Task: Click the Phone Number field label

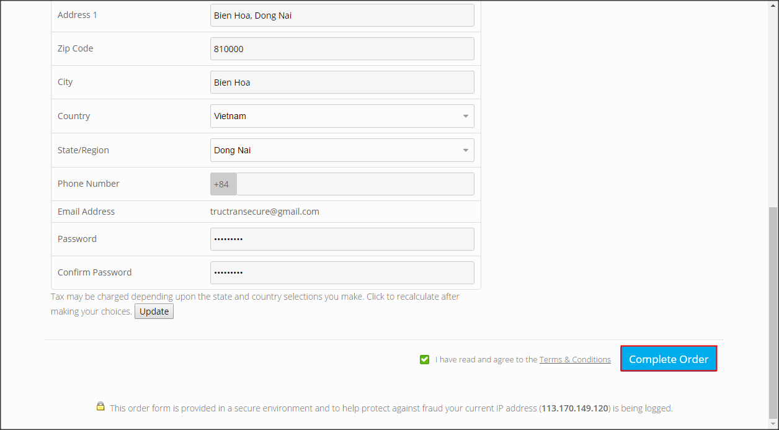Action: click(89, 184)
